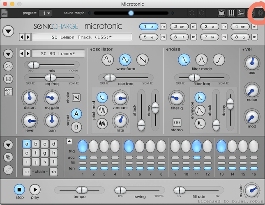This screenshot has height=205, width=265.
Task: Click the undo arrow in top toolbar
Action: [x=192, y=13]
